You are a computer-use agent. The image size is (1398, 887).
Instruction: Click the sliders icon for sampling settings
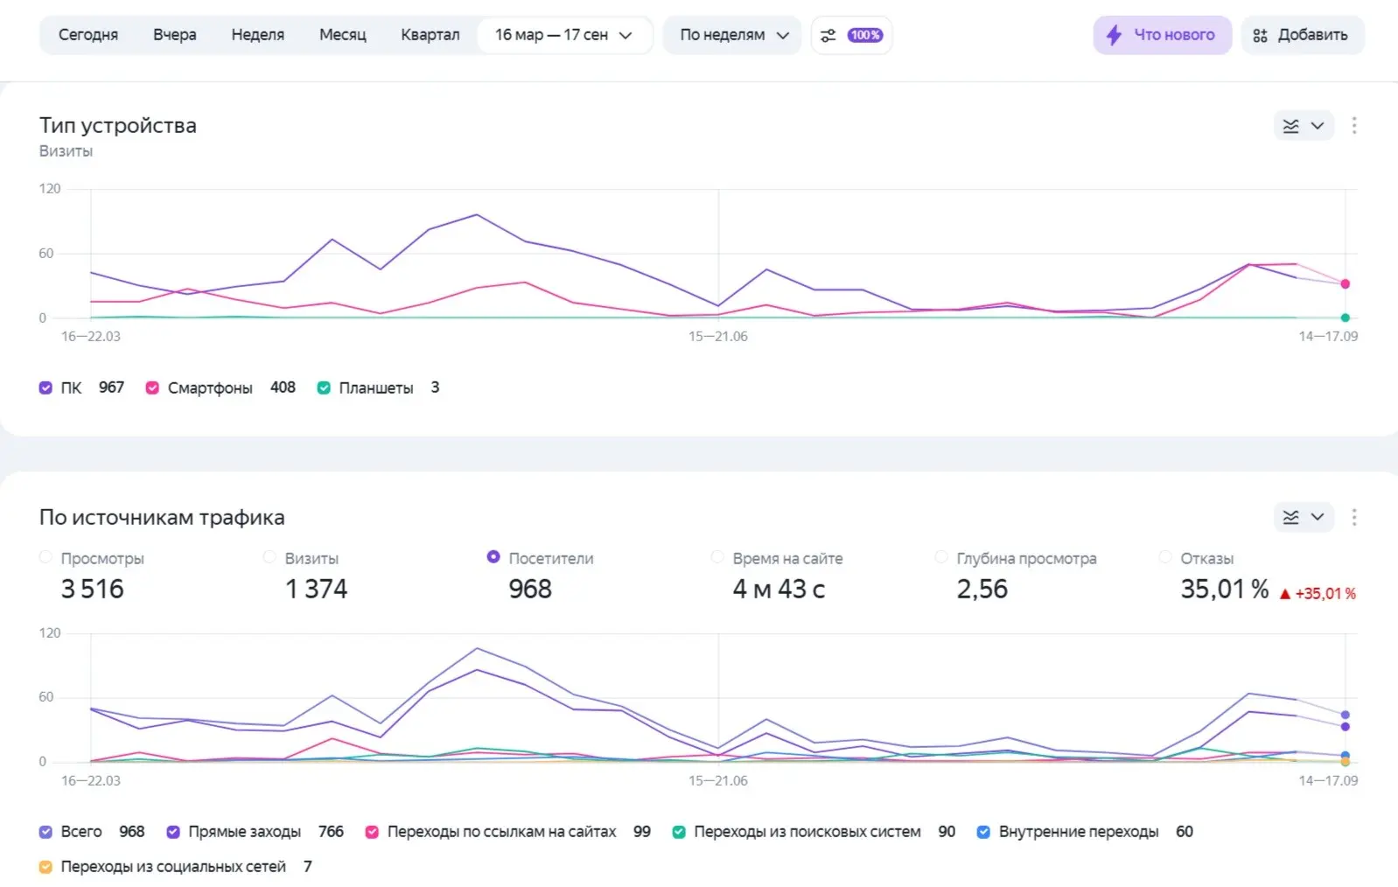[828, 35]
